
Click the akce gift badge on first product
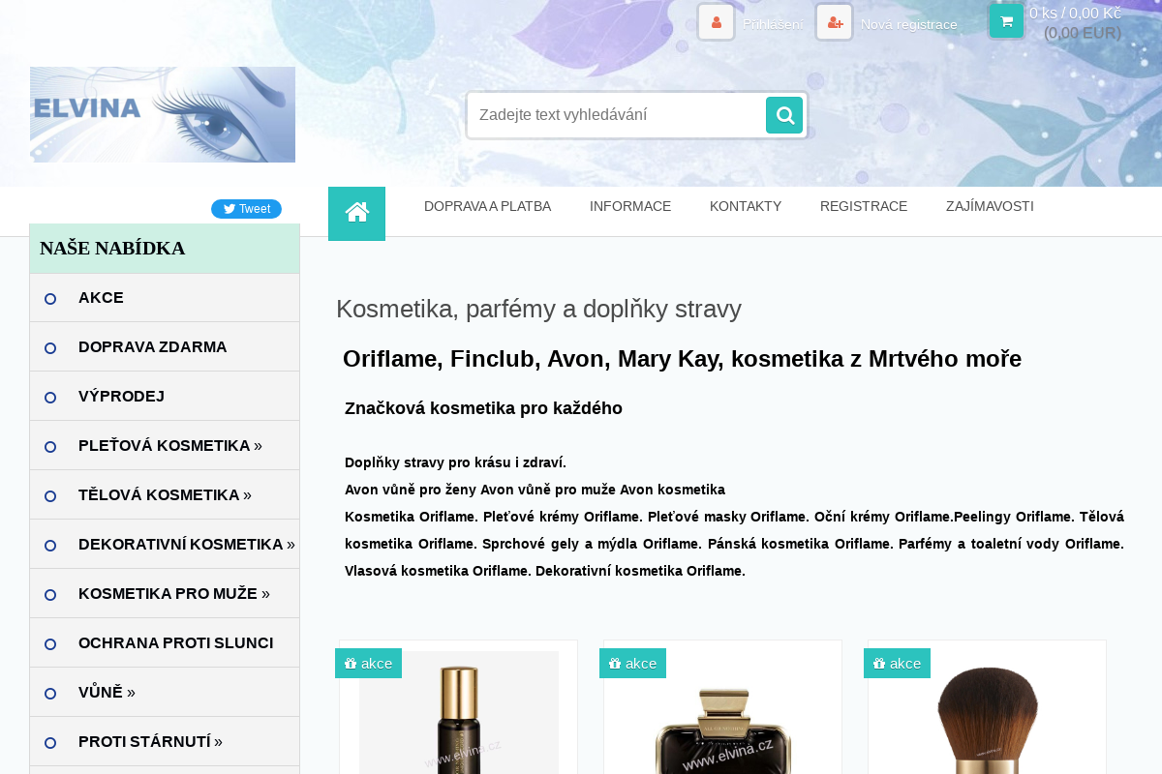368,664
